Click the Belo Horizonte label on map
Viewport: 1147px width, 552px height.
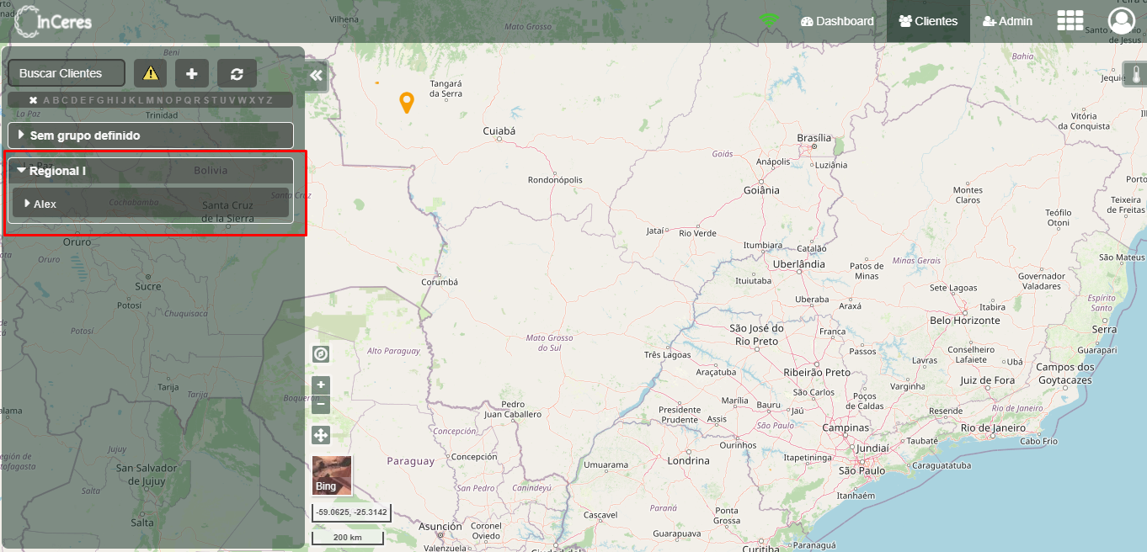coord(965,321)
